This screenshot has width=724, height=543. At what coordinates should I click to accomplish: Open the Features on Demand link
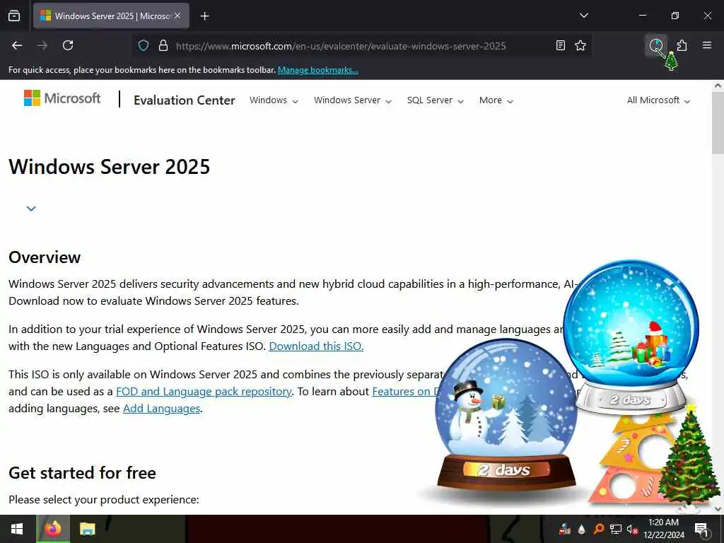point(405,392)
